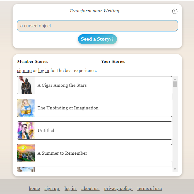The height and width of the screenshot is (194, 194).
Task: Open the about us footer link
Action: (x=90, y=188)
